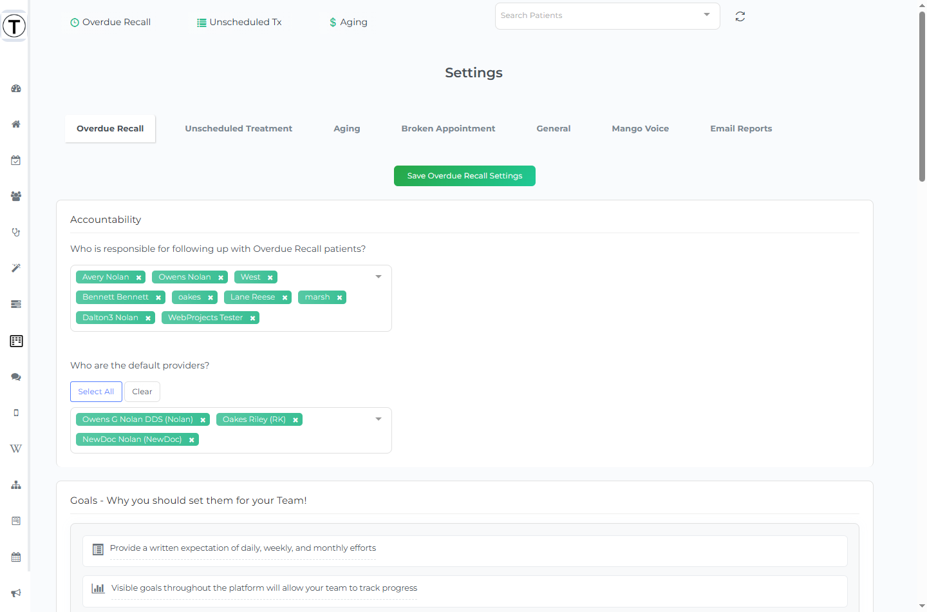The width and height of the screenshot is (927, 612).
Task: Switch to the Unscheduled Treatment tab
Action: pos(239,129)
